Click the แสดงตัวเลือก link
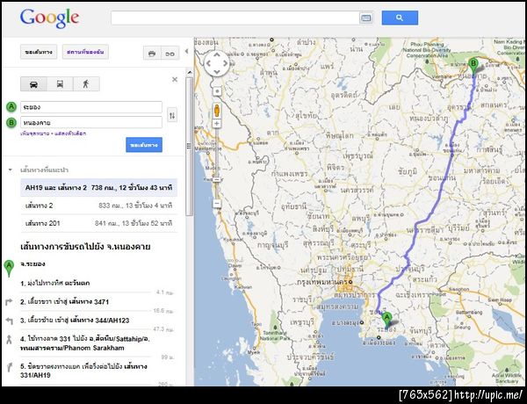 coord(70,133)
